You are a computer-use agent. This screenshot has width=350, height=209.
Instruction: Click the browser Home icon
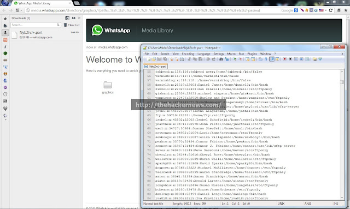[339, 10]
